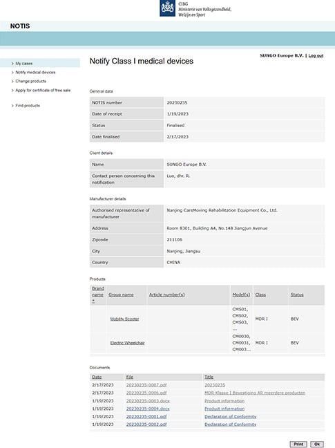The image size is (335, 448).
Task: Open Find products in sidebar
Action: (28, 105)
